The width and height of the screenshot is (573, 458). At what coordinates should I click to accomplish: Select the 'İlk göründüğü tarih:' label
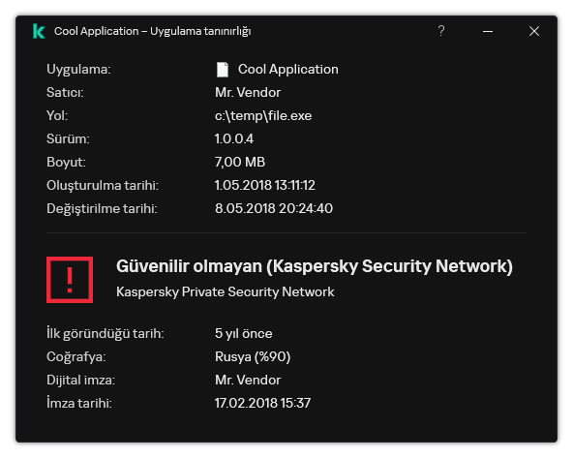pyautogui.click(x=106, y=333)
